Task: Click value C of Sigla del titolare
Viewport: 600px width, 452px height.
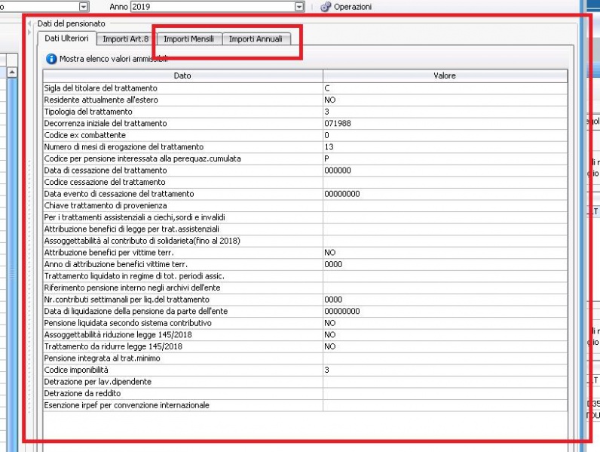Action: [x=327, y=88]
